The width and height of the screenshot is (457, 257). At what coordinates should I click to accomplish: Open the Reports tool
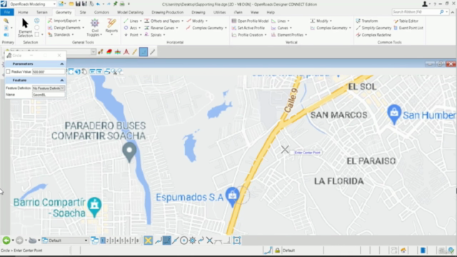point(111,26)
